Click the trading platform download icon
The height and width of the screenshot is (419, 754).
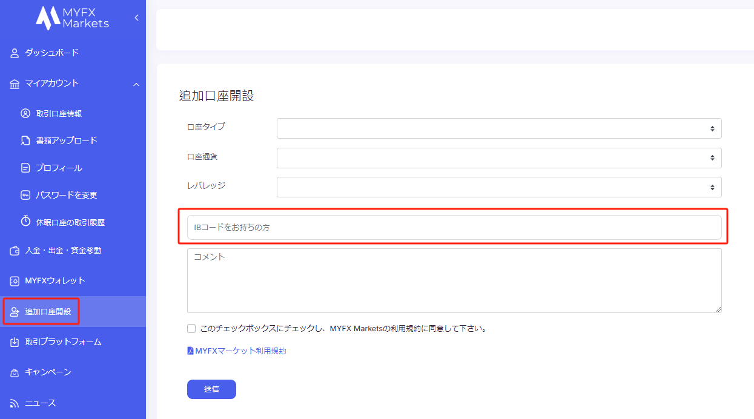coord(15,342)
